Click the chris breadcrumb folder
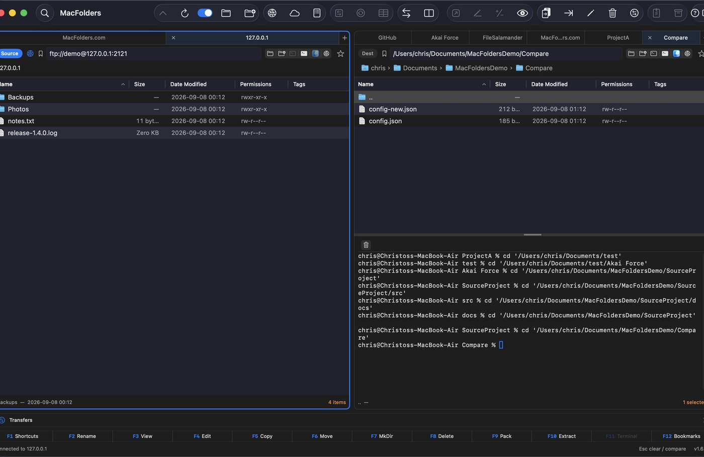The height and width of the screenshot is (457, 704). [x=373, y=68]
